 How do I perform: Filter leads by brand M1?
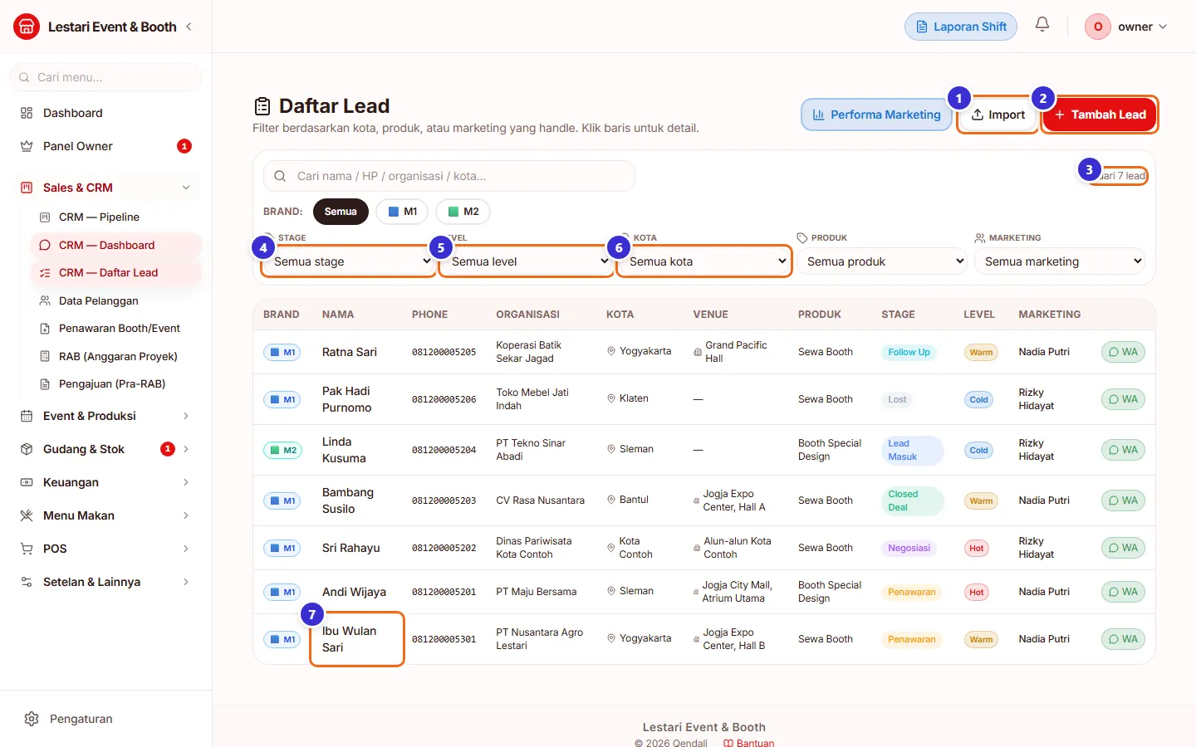(402, 212)
